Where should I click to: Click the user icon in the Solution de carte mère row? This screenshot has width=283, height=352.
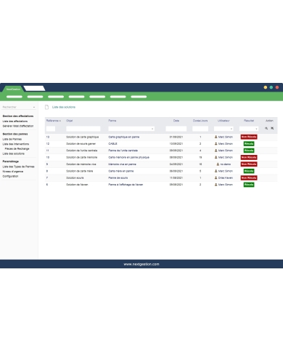pyautogui.click(x=216, y=171)
